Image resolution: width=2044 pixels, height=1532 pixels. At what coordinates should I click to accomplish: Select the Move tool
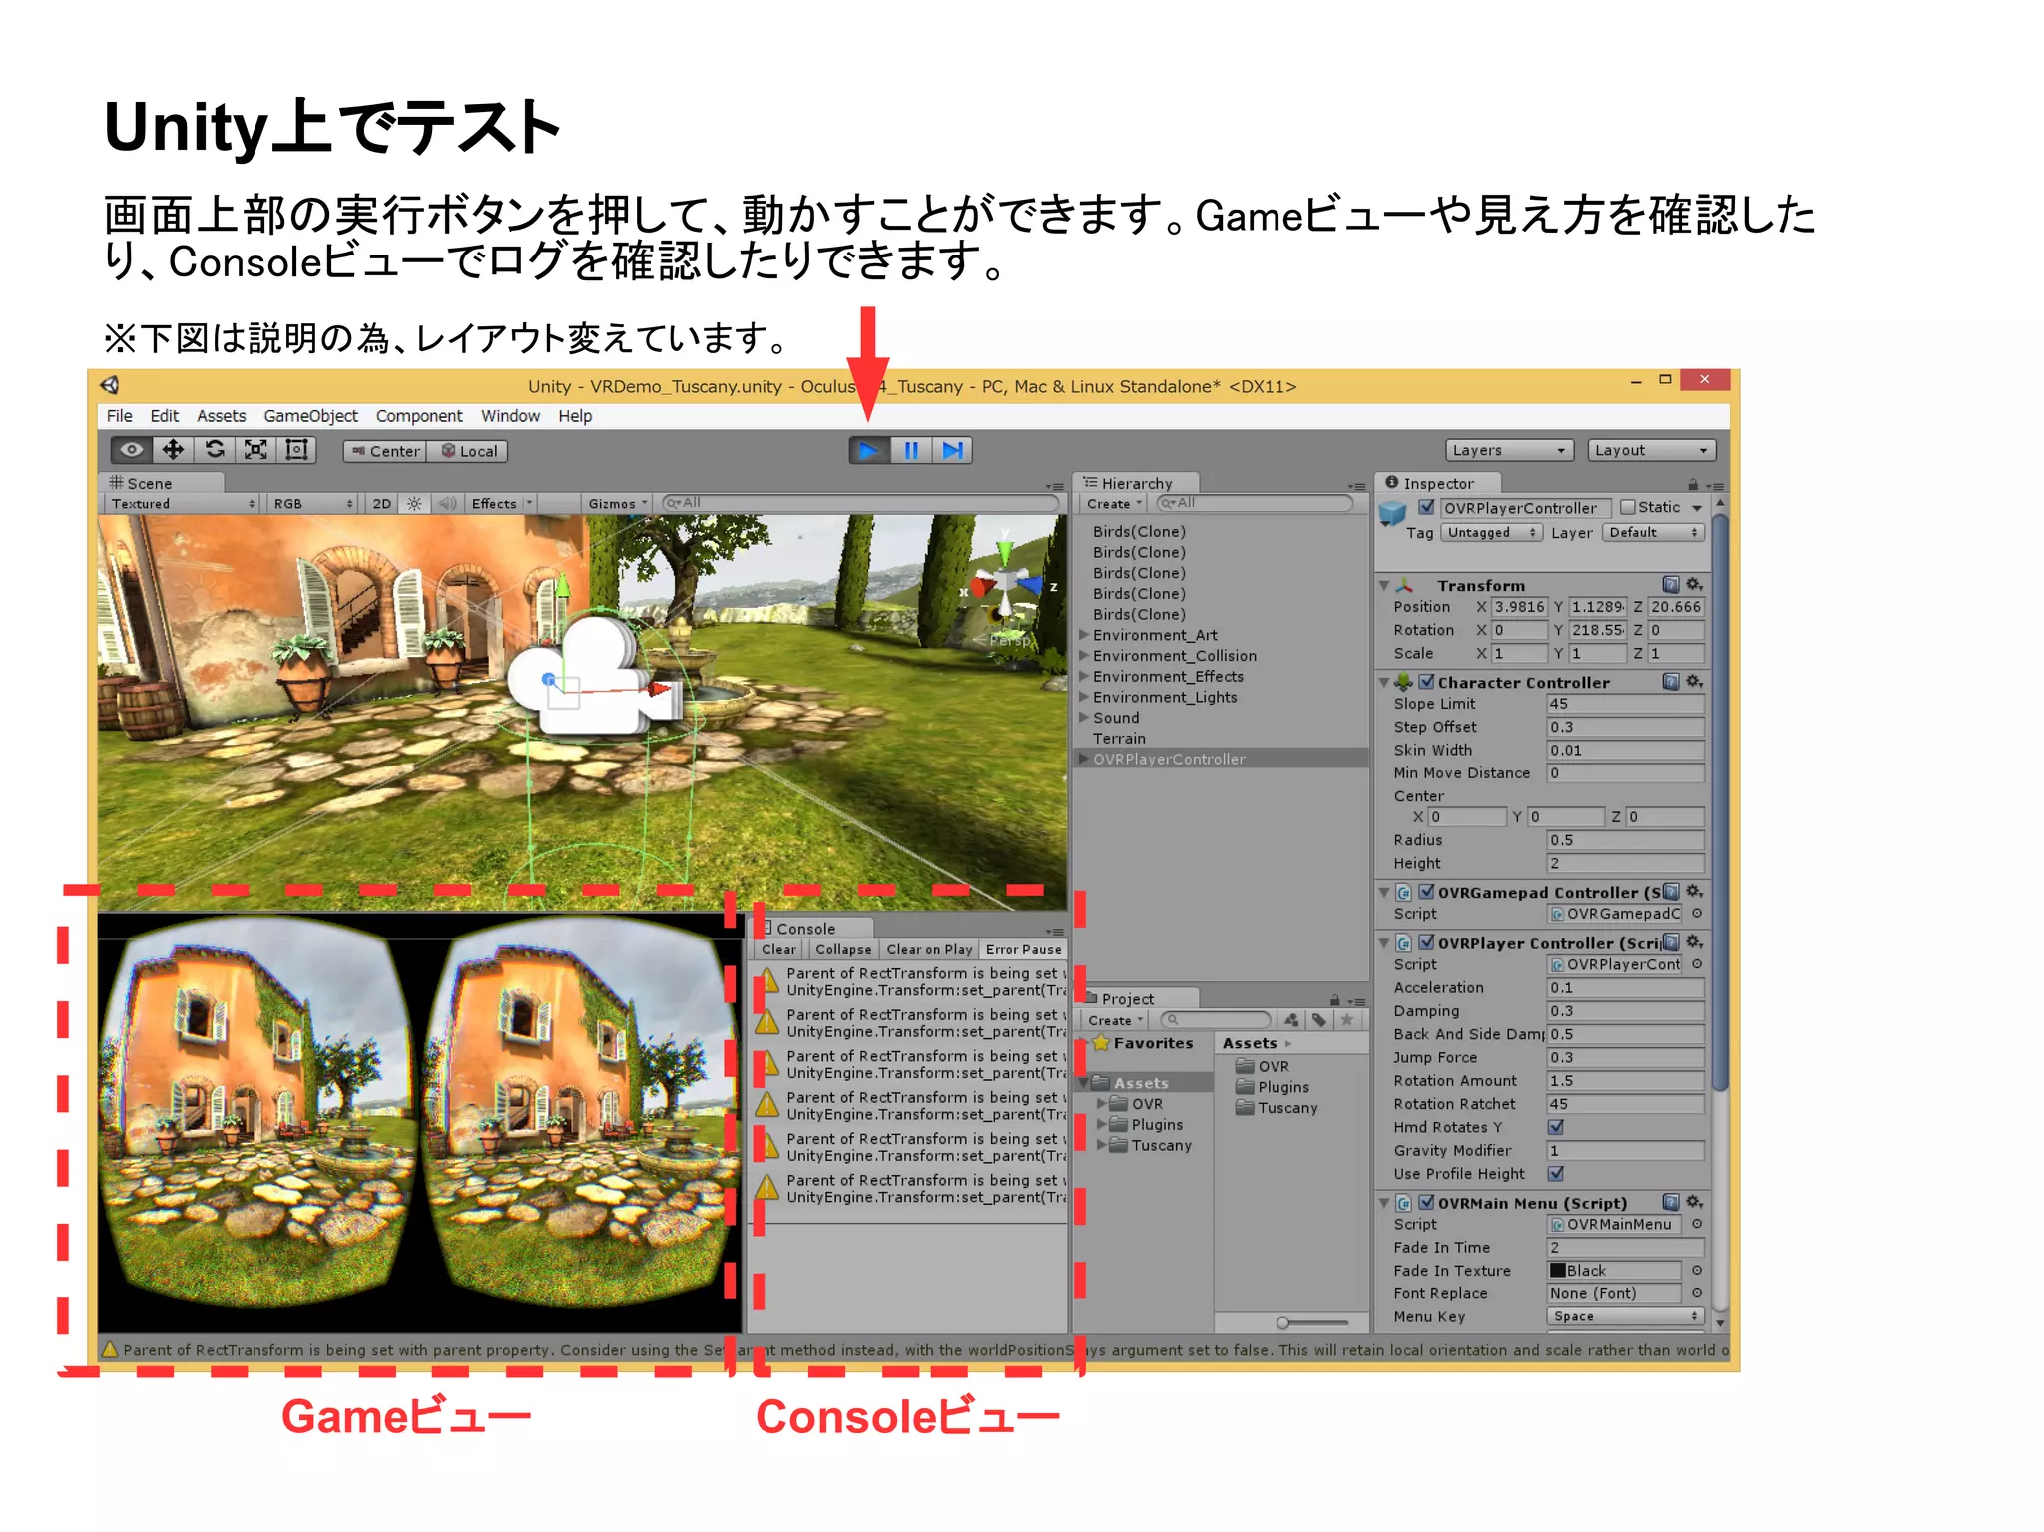tap(173, 450)
